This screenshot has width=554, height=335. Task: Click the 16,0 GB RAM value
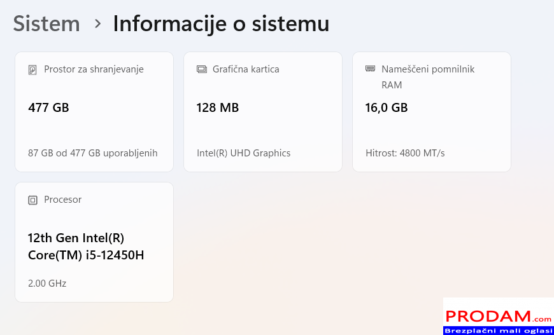387,108
